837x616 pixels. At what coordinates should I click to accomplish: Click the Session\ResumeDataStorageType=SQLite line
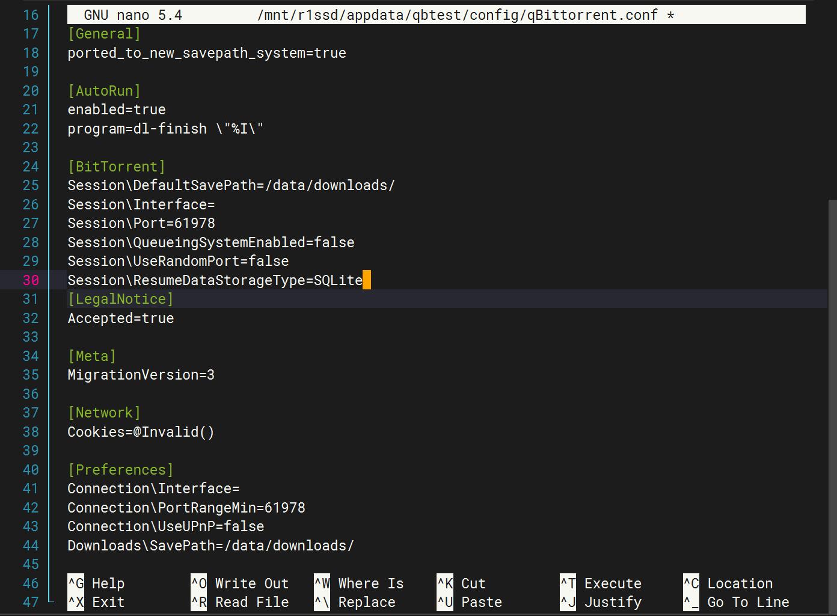click(x=213, y=280)
